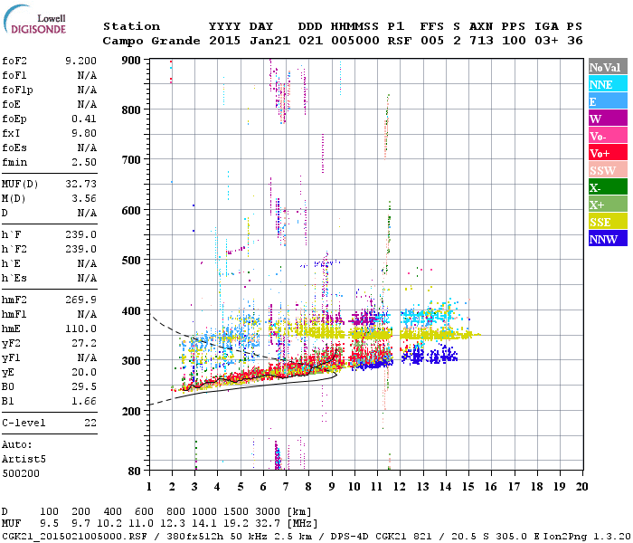Viewport: 633px width, 543px height.
Task: Click the Campo Grande station name
Action: [151, 41]
